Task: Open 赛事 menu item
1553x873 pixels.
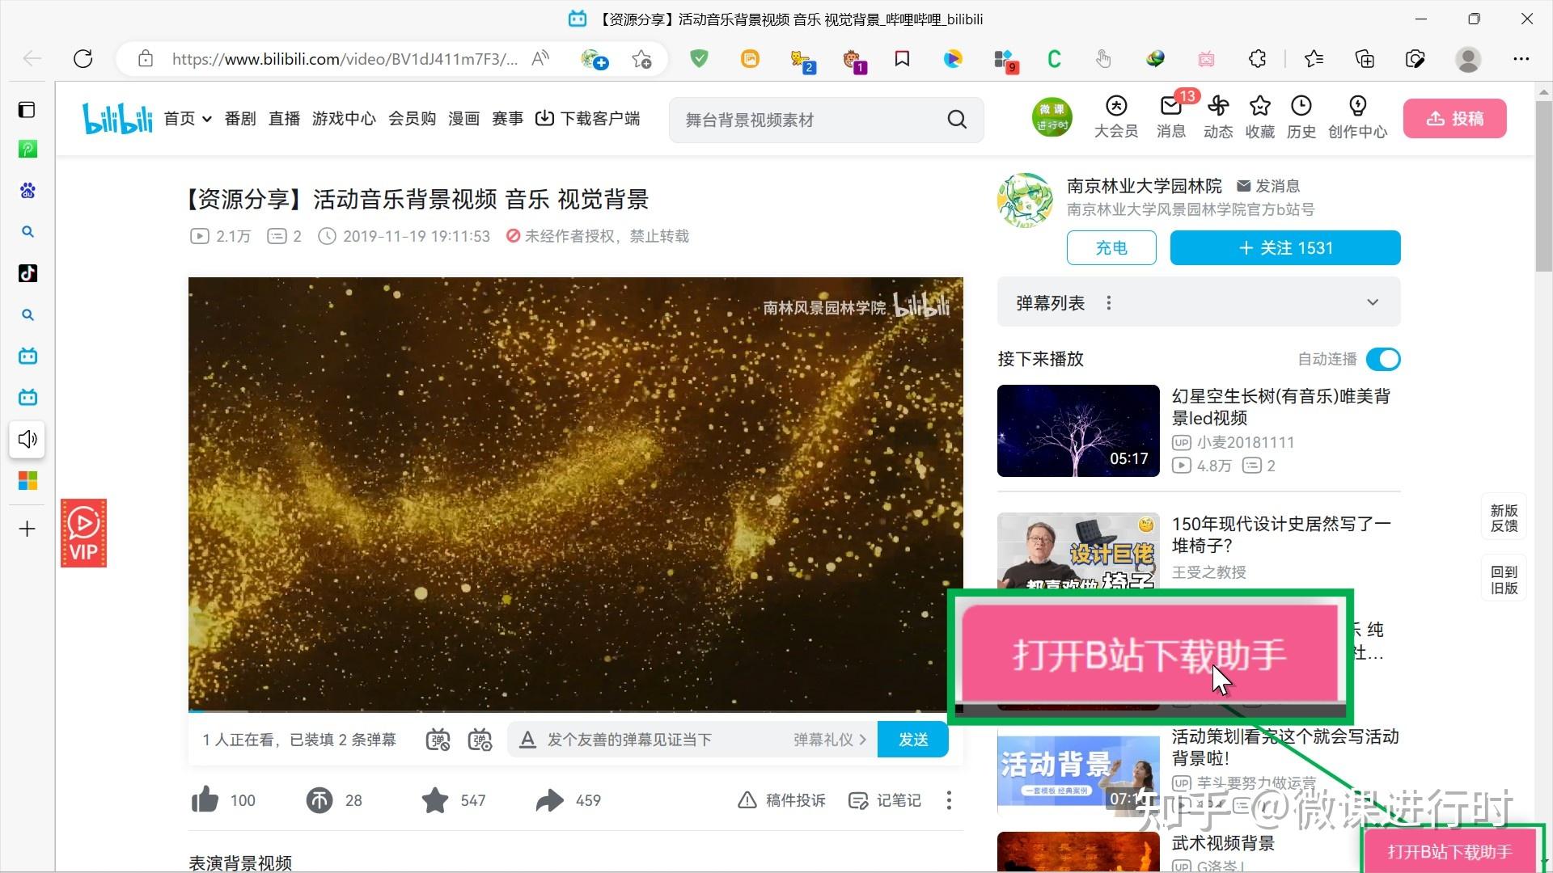Action: point(507,119)
